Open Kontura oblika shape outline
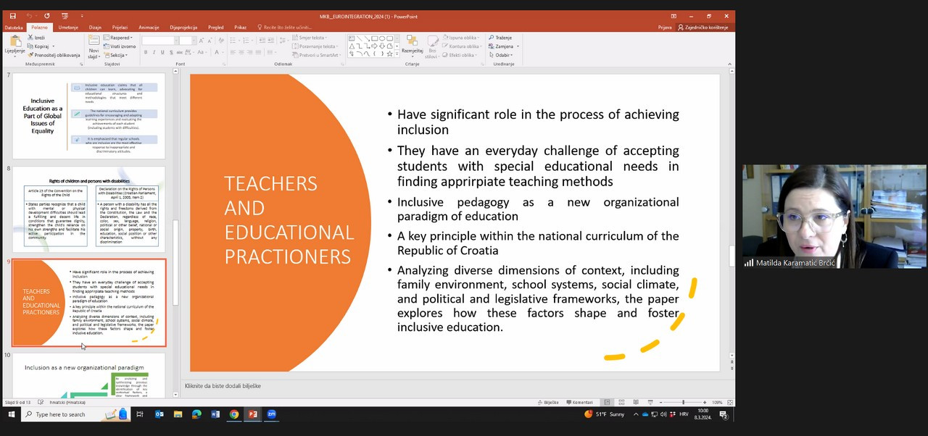928x436 pixels. coord(463,46)
